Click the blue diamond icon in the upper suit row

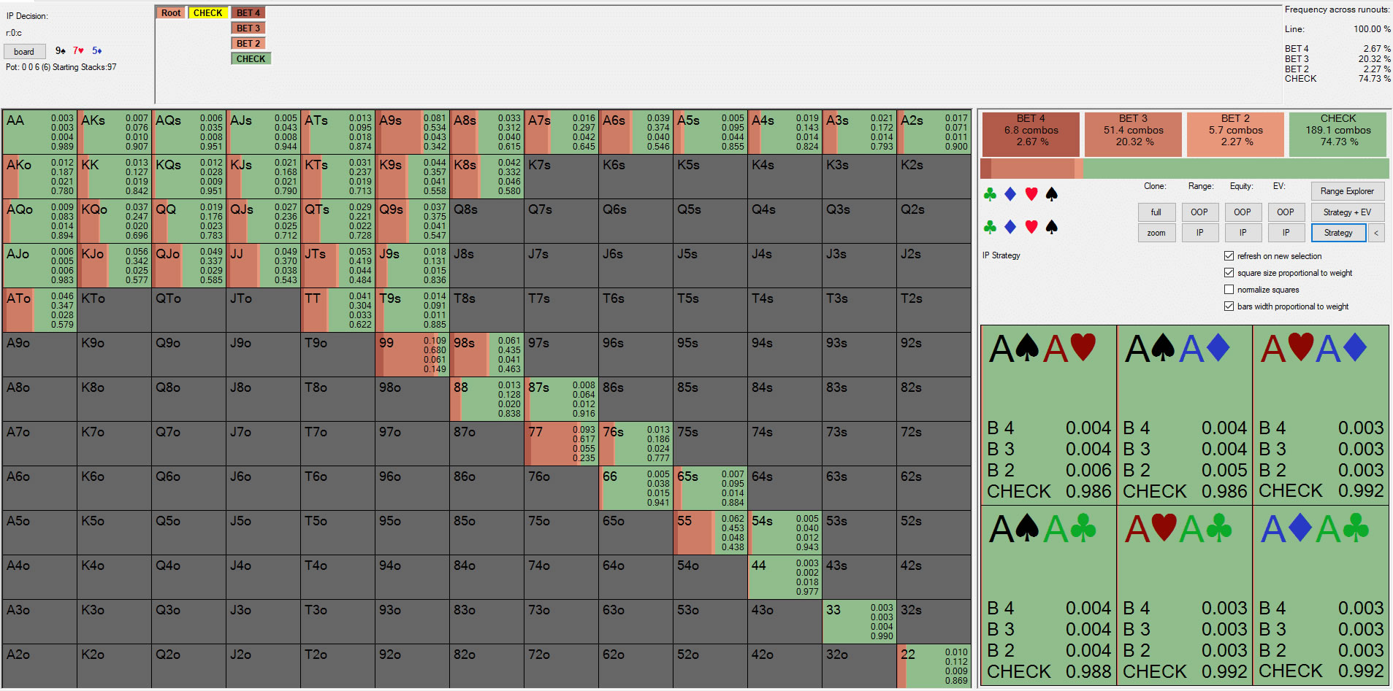click(1010, 194)
